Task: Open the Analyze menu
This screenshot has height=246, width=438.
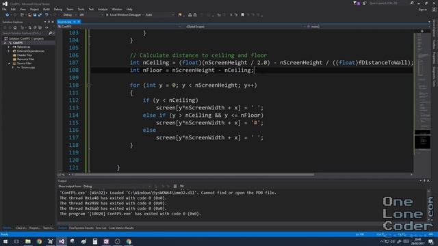Action: tap(103, 9)
